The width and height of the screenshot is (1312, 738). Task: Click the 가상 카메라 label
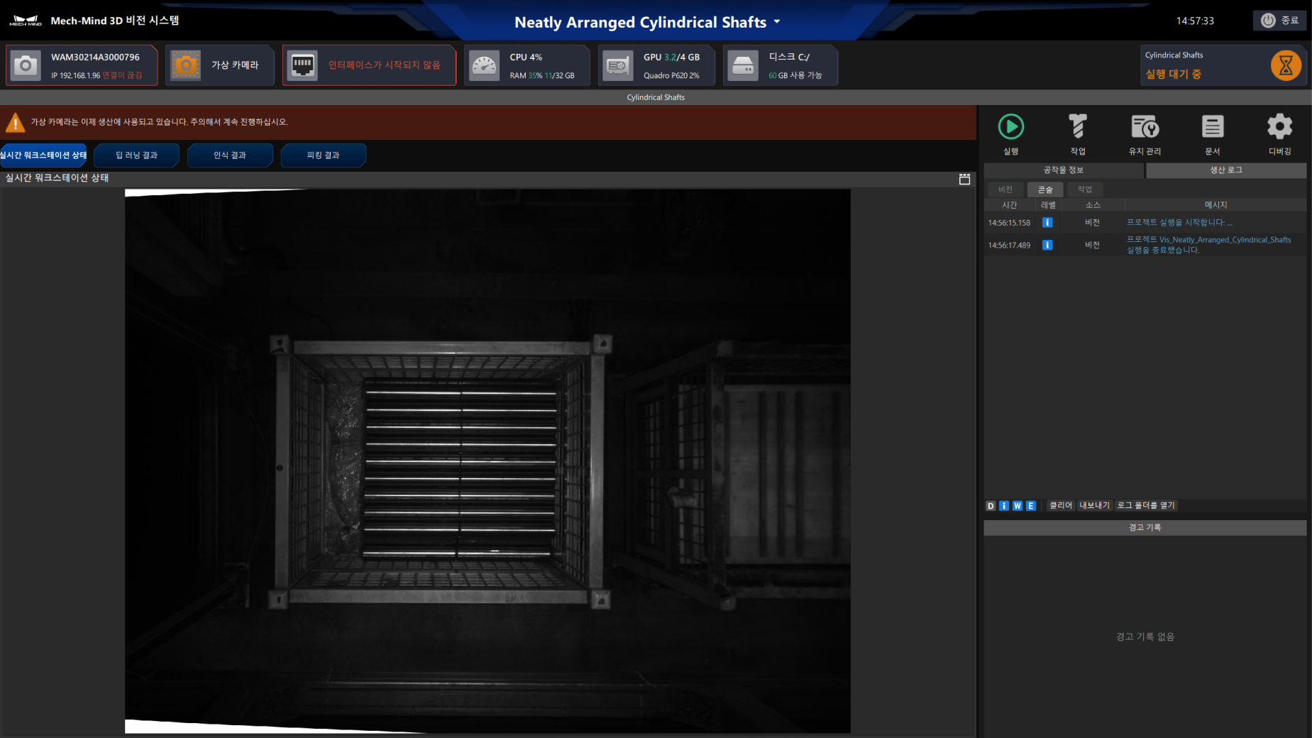coord(235,65)
